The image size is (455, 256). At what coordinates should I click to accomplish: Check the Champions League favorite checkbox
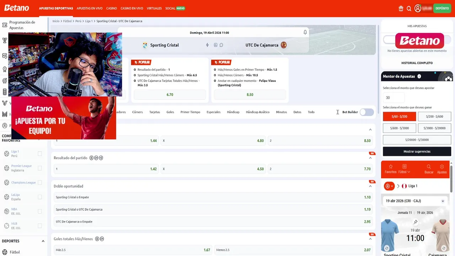40,182
